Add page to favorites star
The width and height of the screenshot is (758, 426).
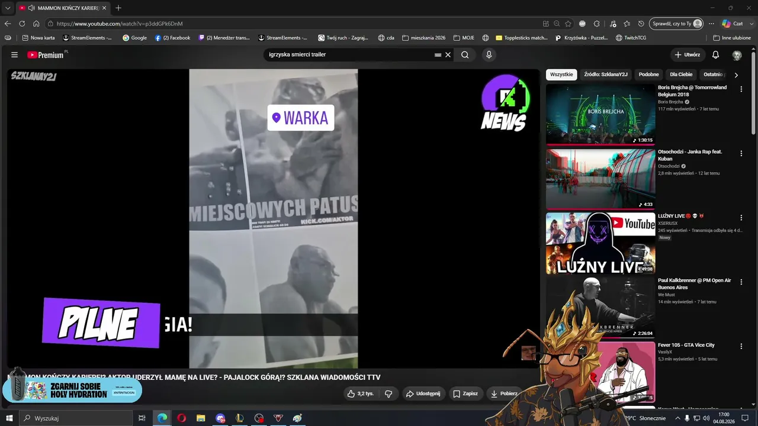568,24
